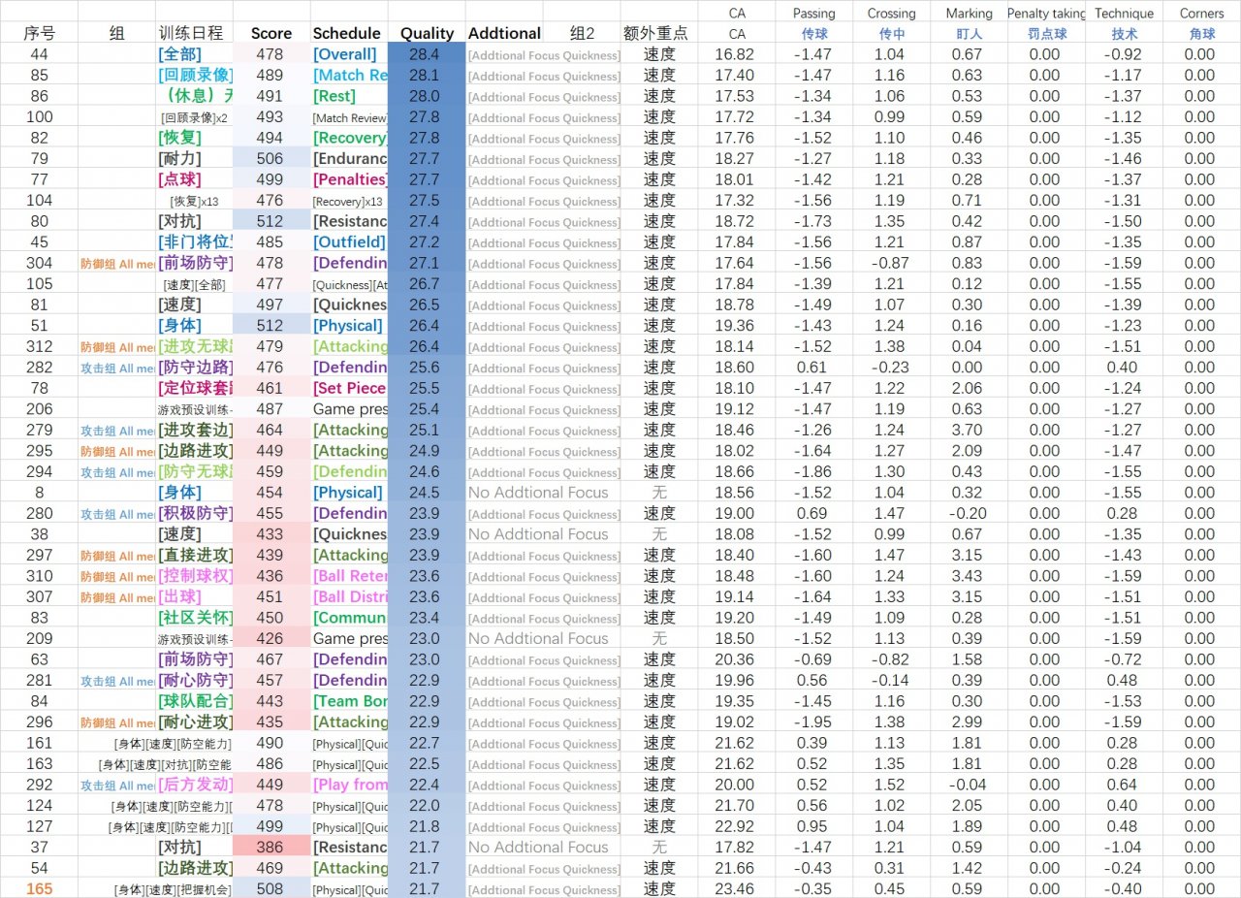Select the Penalty taking label

[1046, 14]
